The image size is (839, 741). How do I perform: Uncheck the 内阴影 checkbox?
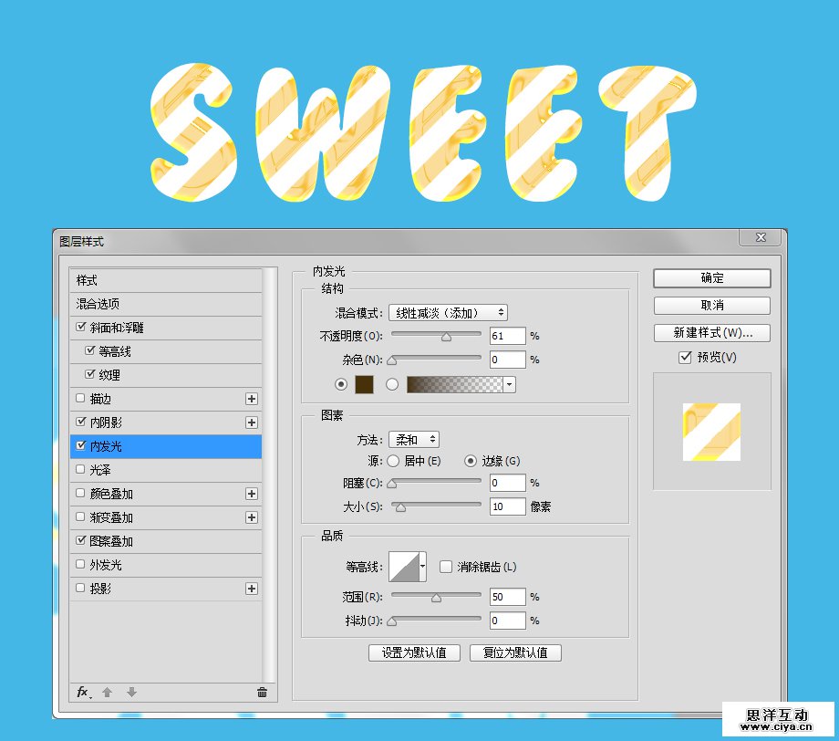pyautogui.click(x=81, y=422)
